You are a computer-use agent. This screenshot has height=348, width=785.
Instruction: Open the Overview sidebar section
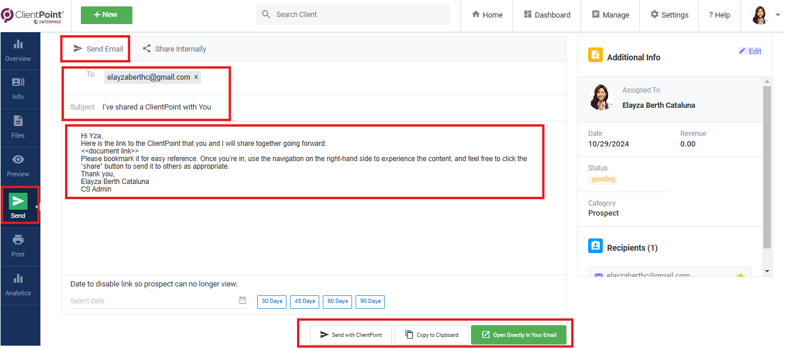tap(18, 51)
